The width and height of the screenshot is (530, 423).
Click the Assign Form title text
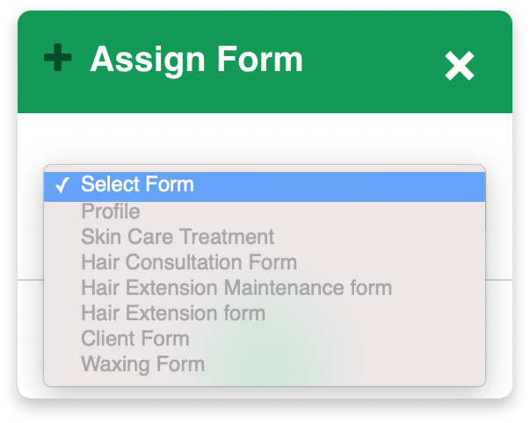196,60
